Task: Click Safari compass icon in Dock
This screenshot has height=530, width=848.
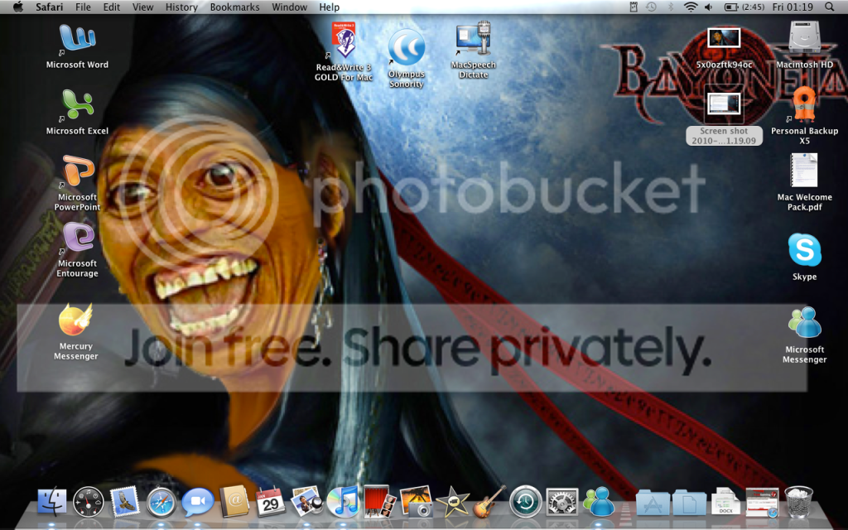Action: (x=161, y=502)
